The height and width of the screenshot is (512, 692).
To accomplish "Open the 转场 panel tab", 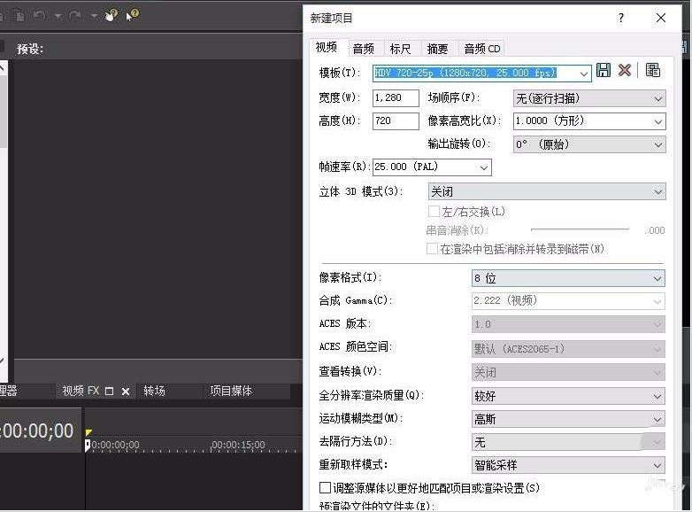I will tap(155, 391).
